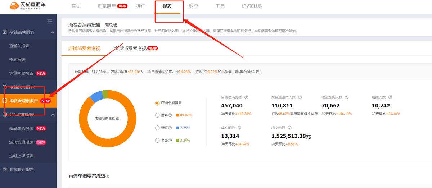
Task: Click the 店铺基础报表 section icon
Action: click(x=5, y=32)
